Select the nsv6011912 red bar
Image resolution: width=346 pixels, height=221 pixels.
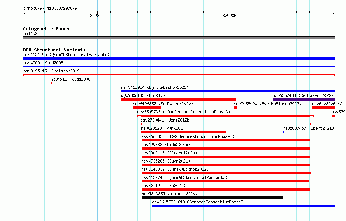226,189
